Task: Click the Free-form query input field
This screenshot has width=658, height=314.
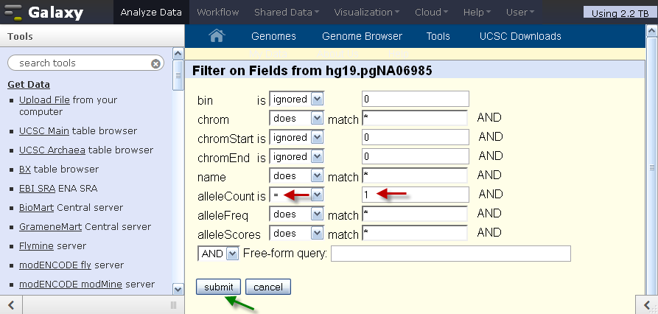Action: pos(451,254)
